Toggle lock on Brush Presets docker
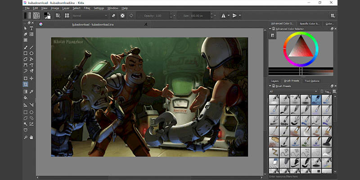This screenshot has height=180, width=360. [273, 86]
